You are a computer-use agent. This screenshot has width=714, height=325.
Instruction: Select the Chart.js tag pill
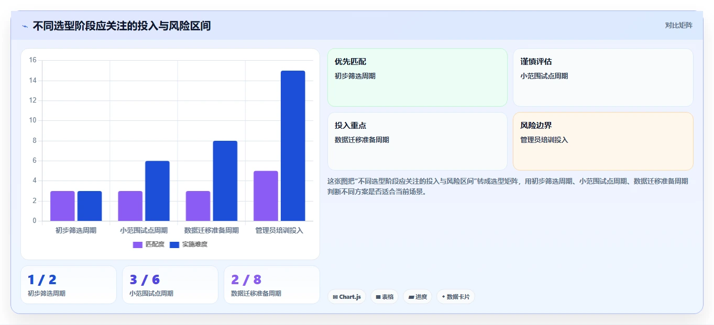click(x=347, y=297)
